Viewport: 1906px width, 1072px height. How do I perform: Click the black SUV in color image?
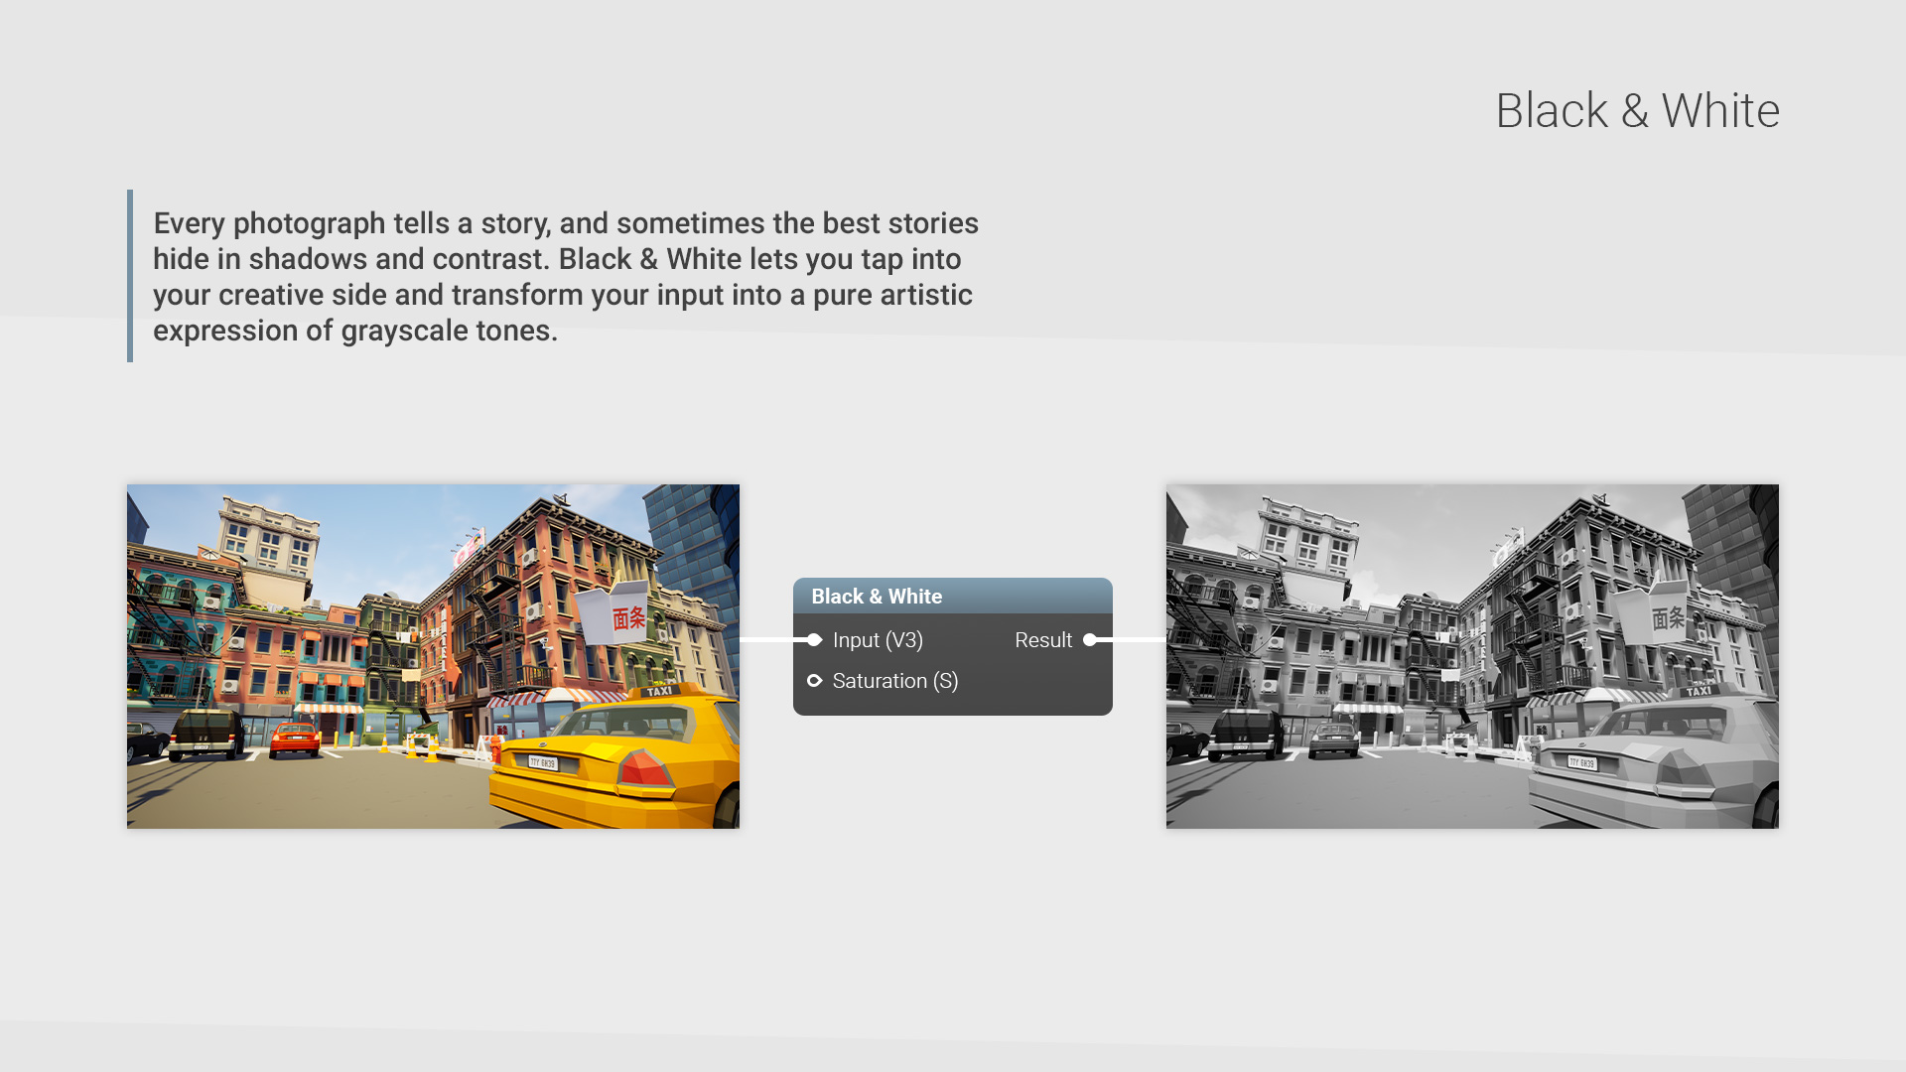coord(206,735)
